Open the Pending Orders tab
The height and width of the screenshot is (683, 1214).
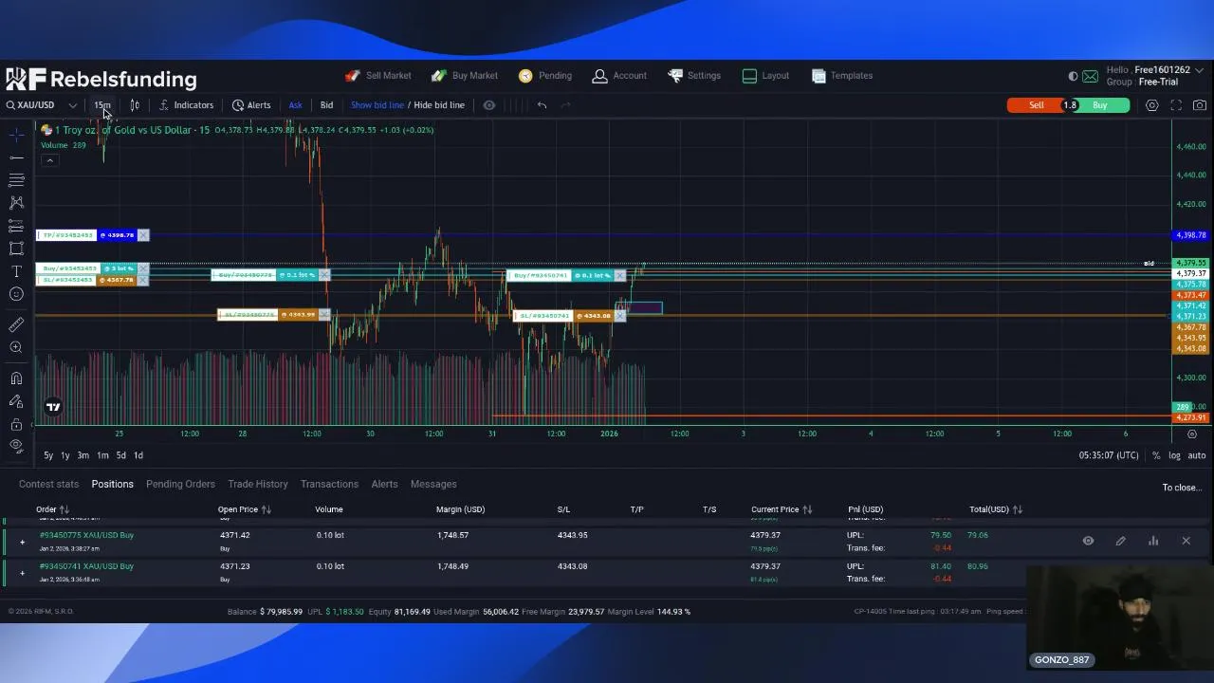point(180,484)
